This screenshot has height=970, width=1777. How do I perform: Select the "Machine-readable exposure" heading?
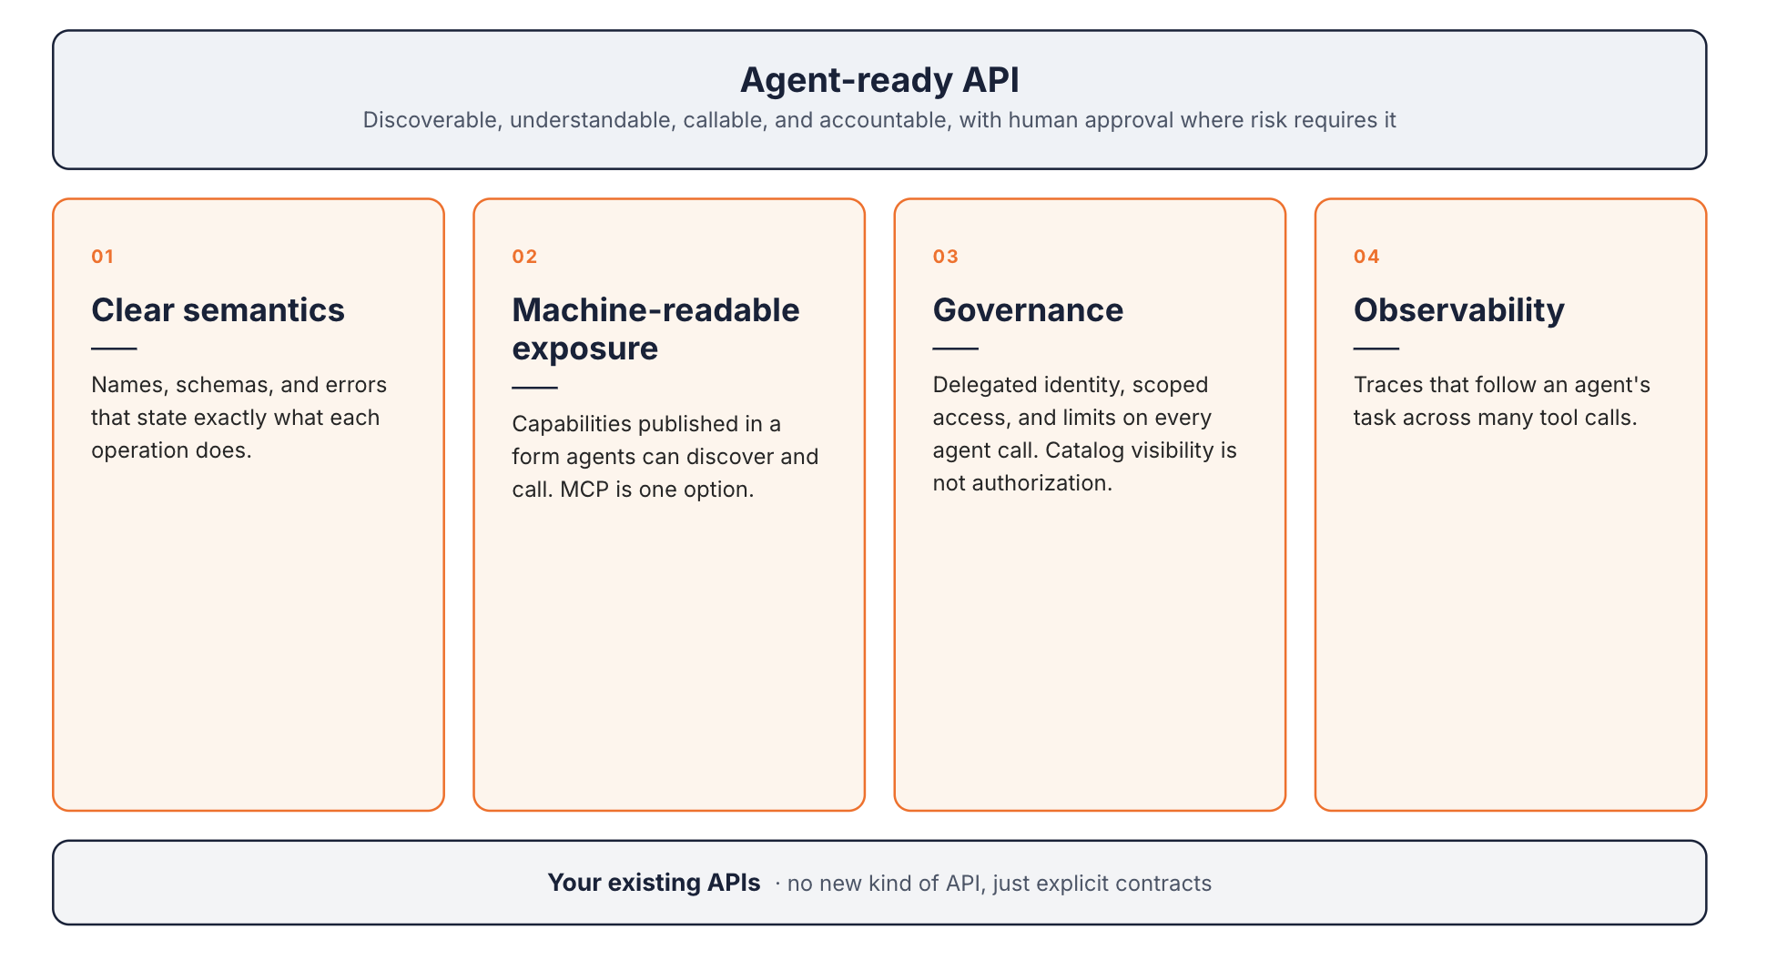click(x=655, y=329)
